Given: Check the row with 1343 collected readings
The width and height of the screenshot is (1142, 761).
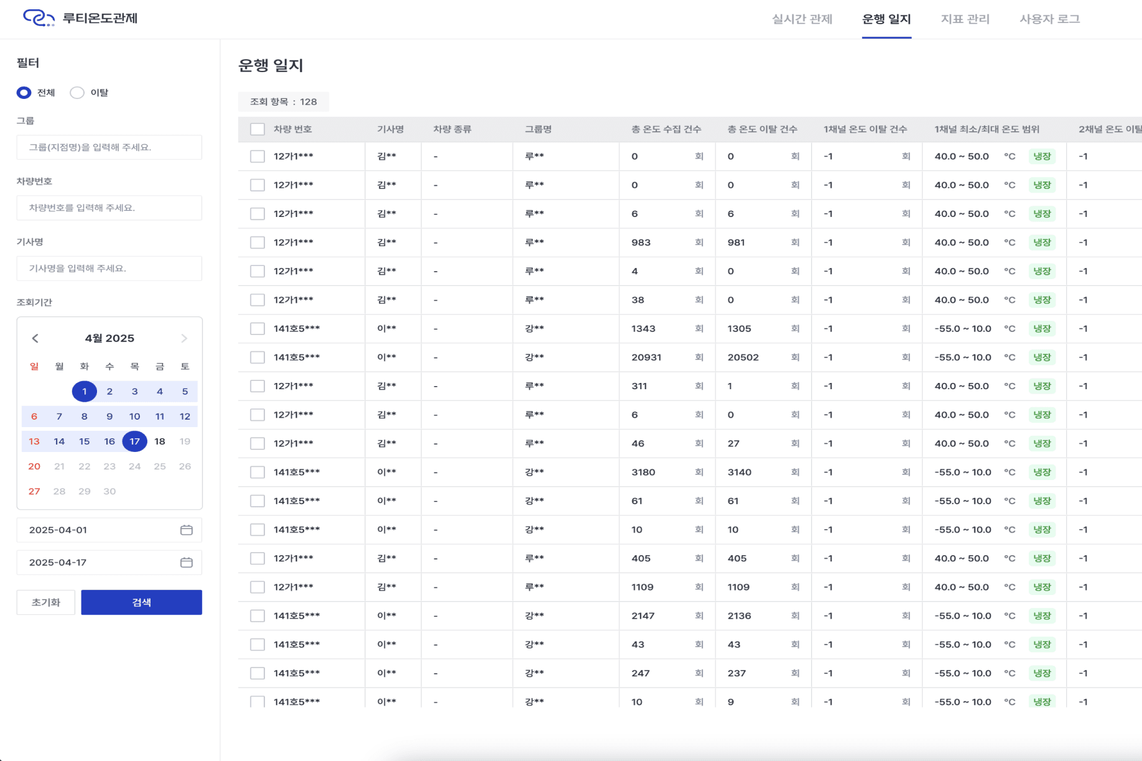Looking at the screenshot, I should [258, 329].
